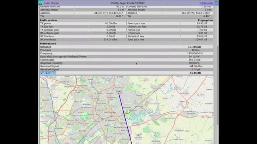Click the test2 marker label on map
The height and width of the screenshot is (144, 257).
(118, 92)
